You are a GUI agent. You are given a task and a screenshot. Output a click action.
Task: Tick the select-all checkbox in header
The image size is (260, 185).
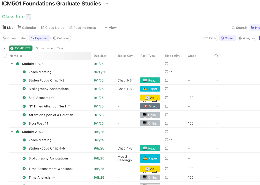(5, 56)
